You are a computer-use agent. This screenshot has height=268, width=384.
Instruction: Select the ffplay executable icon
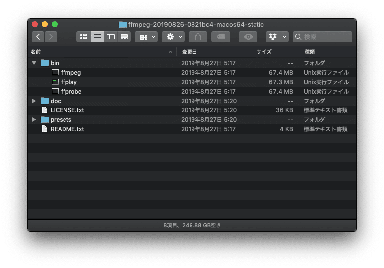click(x=55, y=82)
